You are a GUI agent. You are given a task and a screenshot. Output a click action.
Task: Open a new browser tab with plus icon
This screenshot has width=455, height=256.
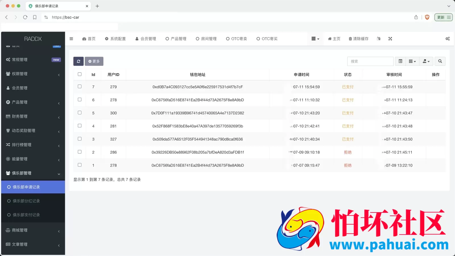(97, 6)
